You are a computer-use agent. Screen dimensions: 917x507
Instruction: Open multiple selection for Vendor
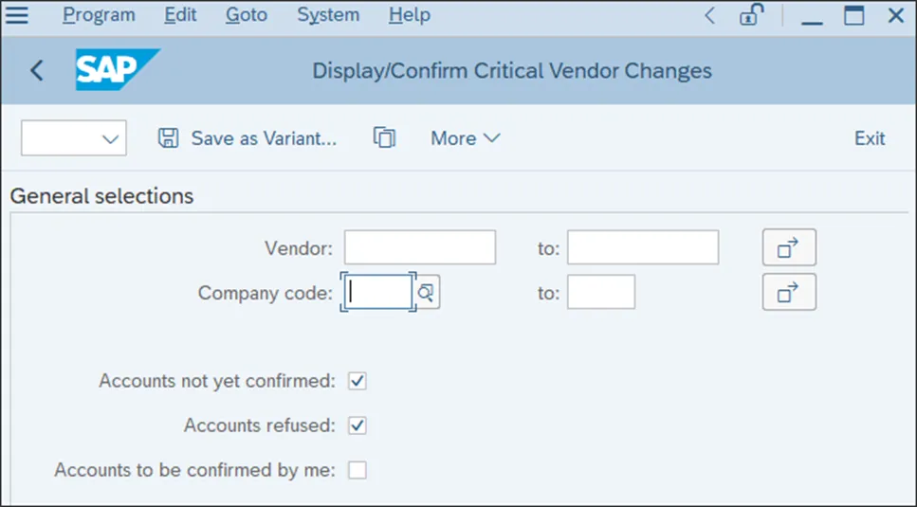[x=789, y=248]
